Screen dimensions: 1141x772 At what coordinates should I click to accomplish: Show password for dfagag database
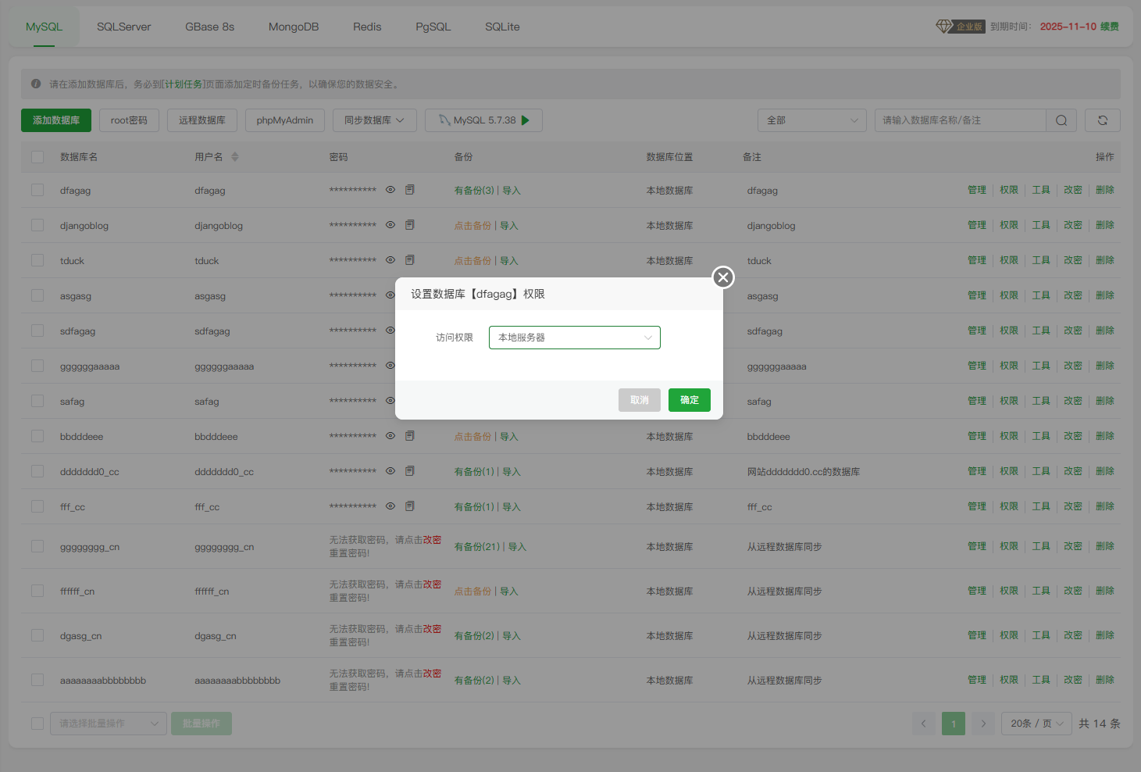[x=390, y=190]
